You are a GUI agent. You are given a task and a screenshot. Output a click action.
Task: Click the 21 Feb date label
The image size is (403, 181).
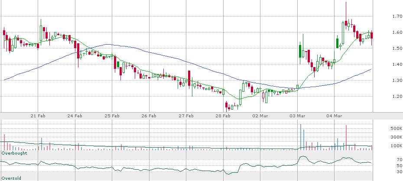38,116
